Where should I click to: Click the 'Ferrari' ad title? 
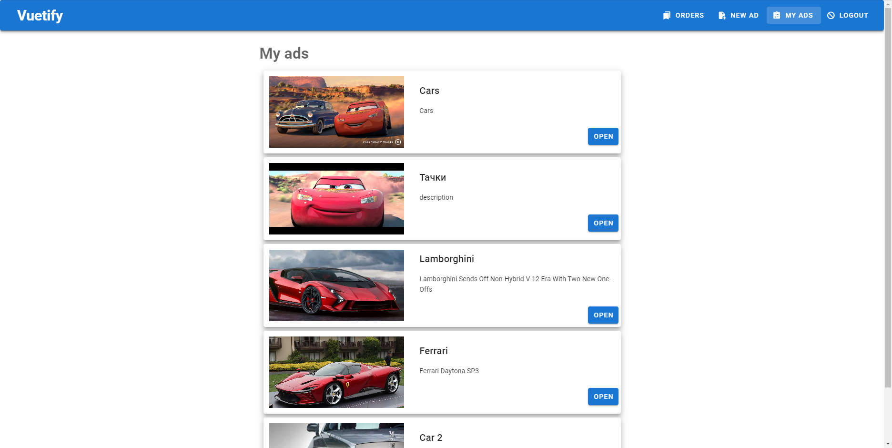click(x=434, y=351)
